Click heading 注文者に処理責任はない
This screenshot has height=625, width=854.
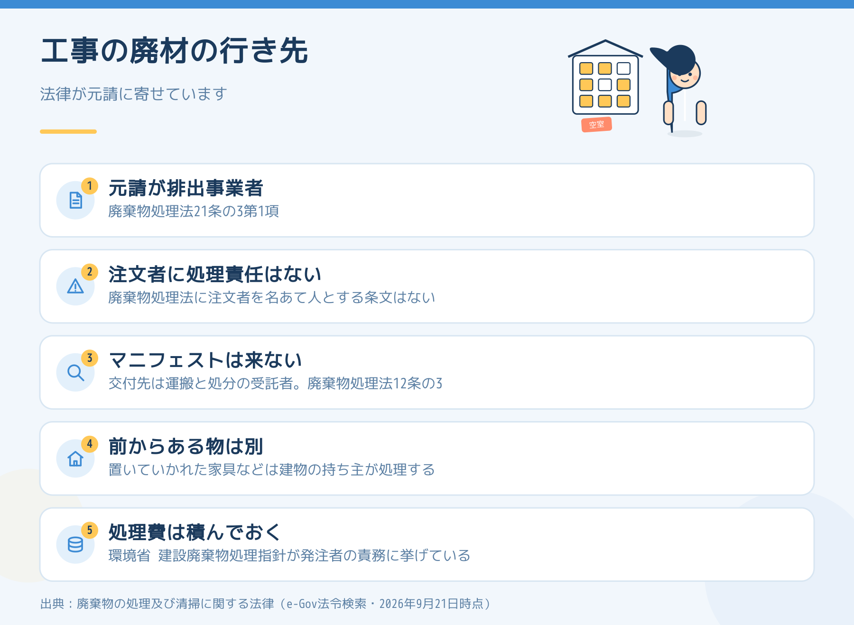(215, 274)
